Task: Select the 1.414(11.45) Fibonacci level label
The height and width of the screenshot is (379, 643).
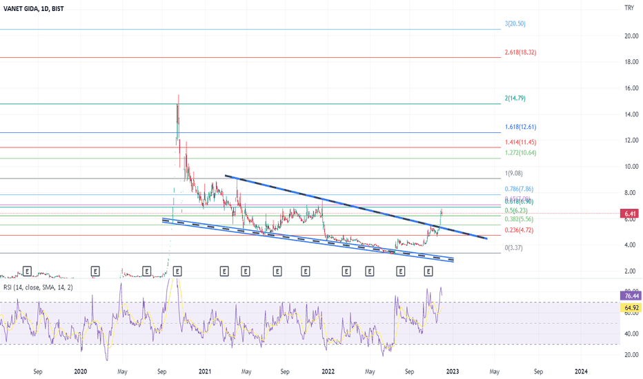Action: 520,142
